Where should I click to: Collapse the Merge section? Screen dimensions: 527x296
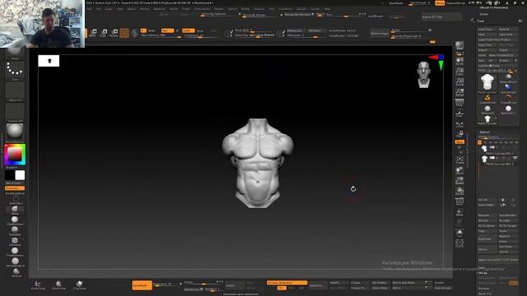tap(483, 273)
